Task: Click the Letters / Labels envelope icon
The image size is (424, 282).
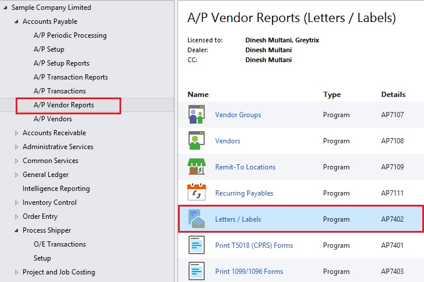Action: click(197, 219)
